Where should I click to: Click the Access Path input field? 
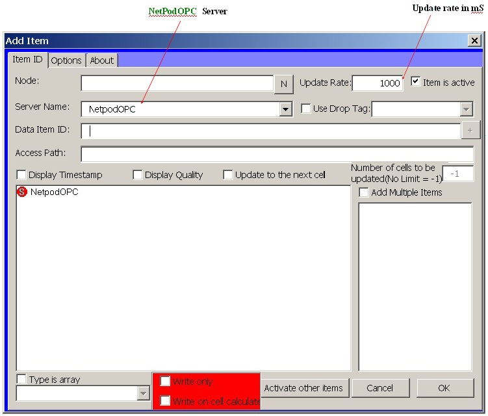click(277, 155)
